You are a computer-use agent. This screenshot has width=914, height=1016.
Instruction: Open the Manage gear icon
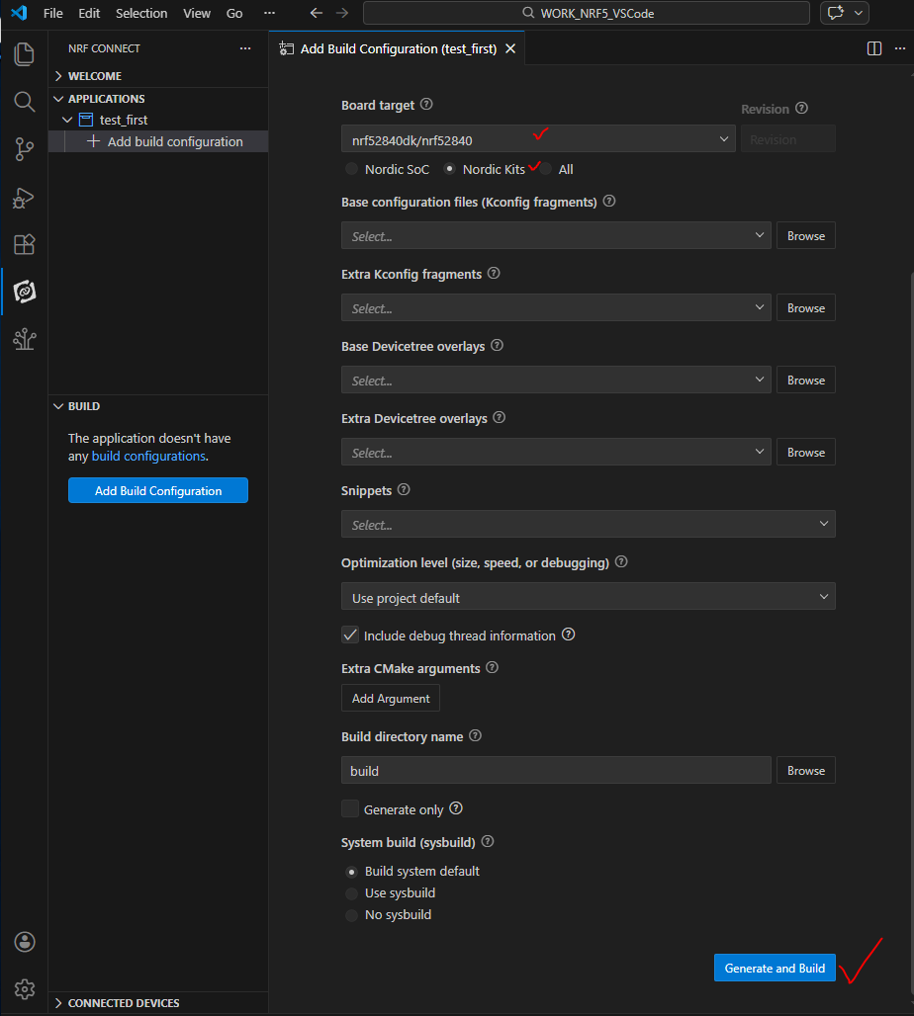(x=25, y=988)
